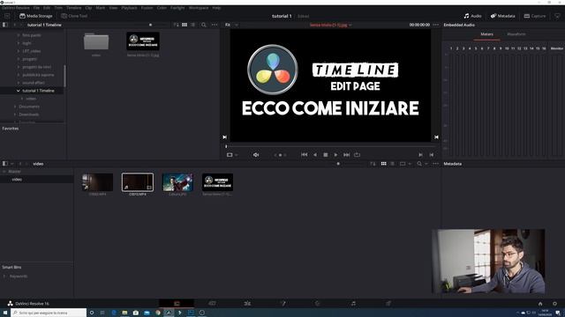
Task: Open the media pool search filter dropdown
Action: (x=426, y=164)
